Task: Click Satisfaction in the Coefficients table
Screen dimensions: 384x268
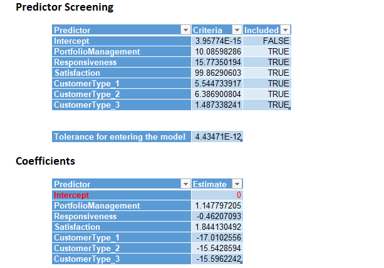Action: pos(122,227)
